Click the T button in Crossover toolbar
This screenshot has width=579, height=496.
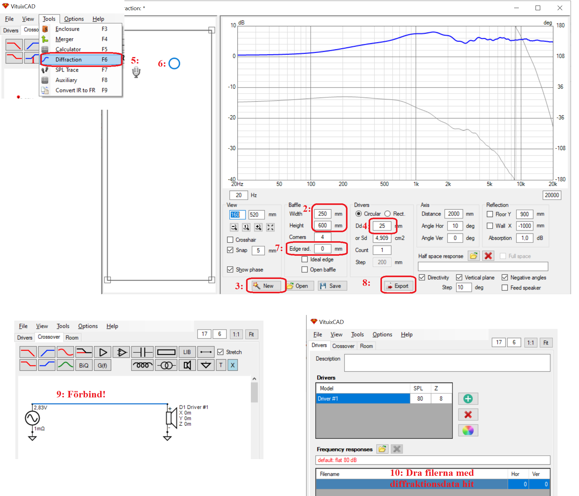(x=221, y=365)
